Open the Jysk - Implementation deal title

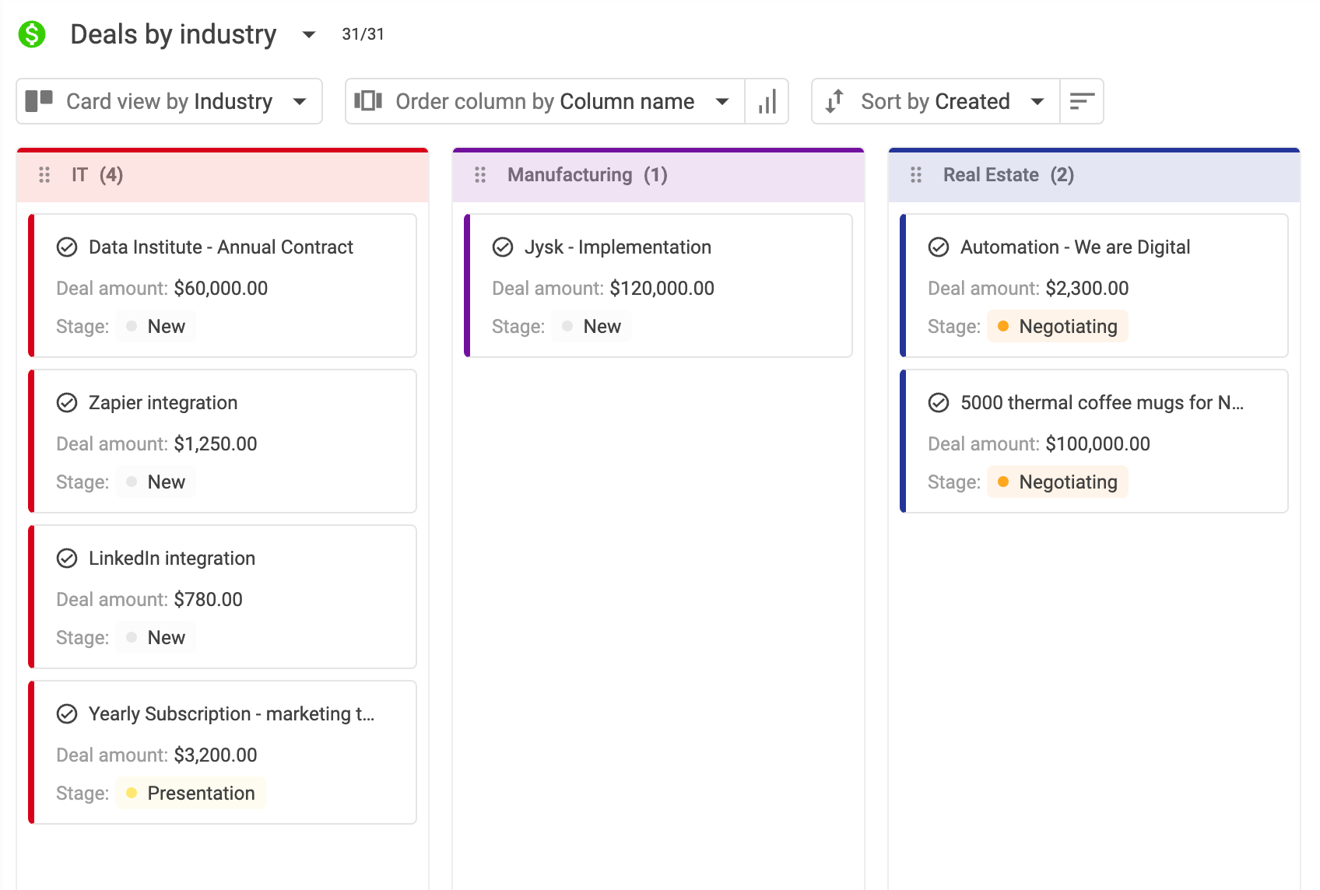618,247
